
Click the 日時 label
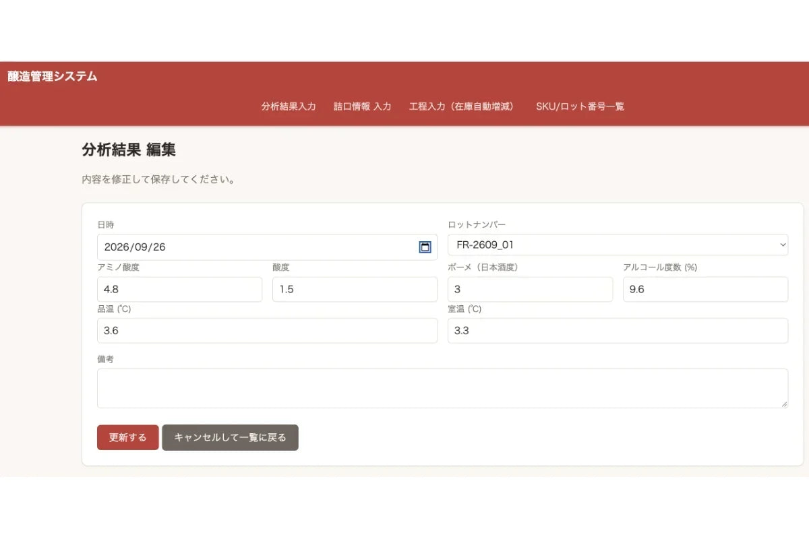[106, 224]
